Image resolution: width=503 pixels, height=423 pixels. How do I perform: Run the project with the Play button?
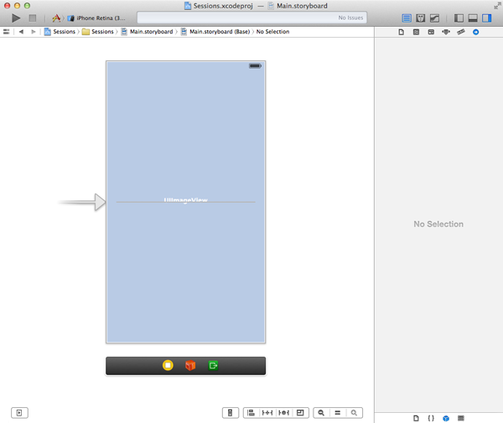click(x=16, y=18)
